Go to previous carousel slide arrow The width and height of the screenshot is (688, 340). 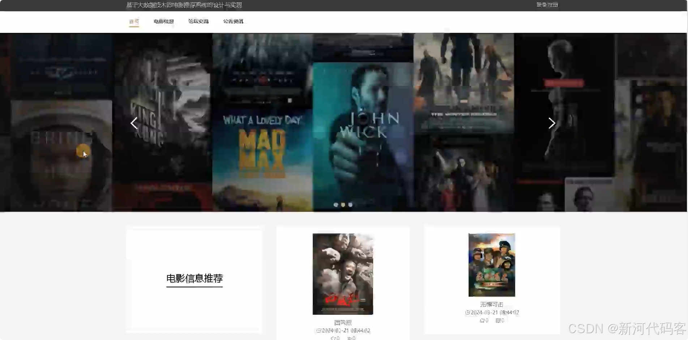pyautogui.click(x=134, y=123)
